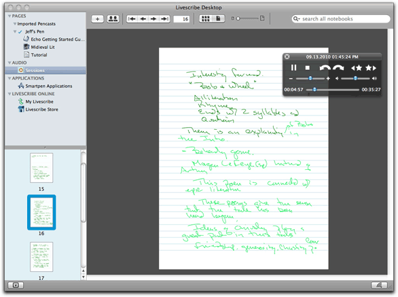Go to the previous page arrow
Image resolution: width=398 pixels, height=297 pixels.
pos(143,19)
